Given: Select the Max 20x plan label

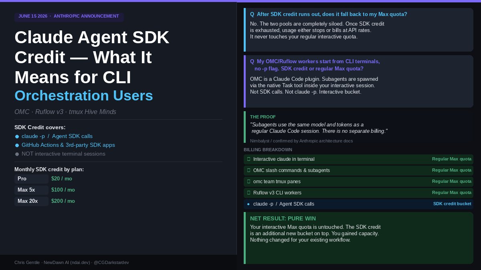Looking at the screenshot, I should click(x=31, y=201).
